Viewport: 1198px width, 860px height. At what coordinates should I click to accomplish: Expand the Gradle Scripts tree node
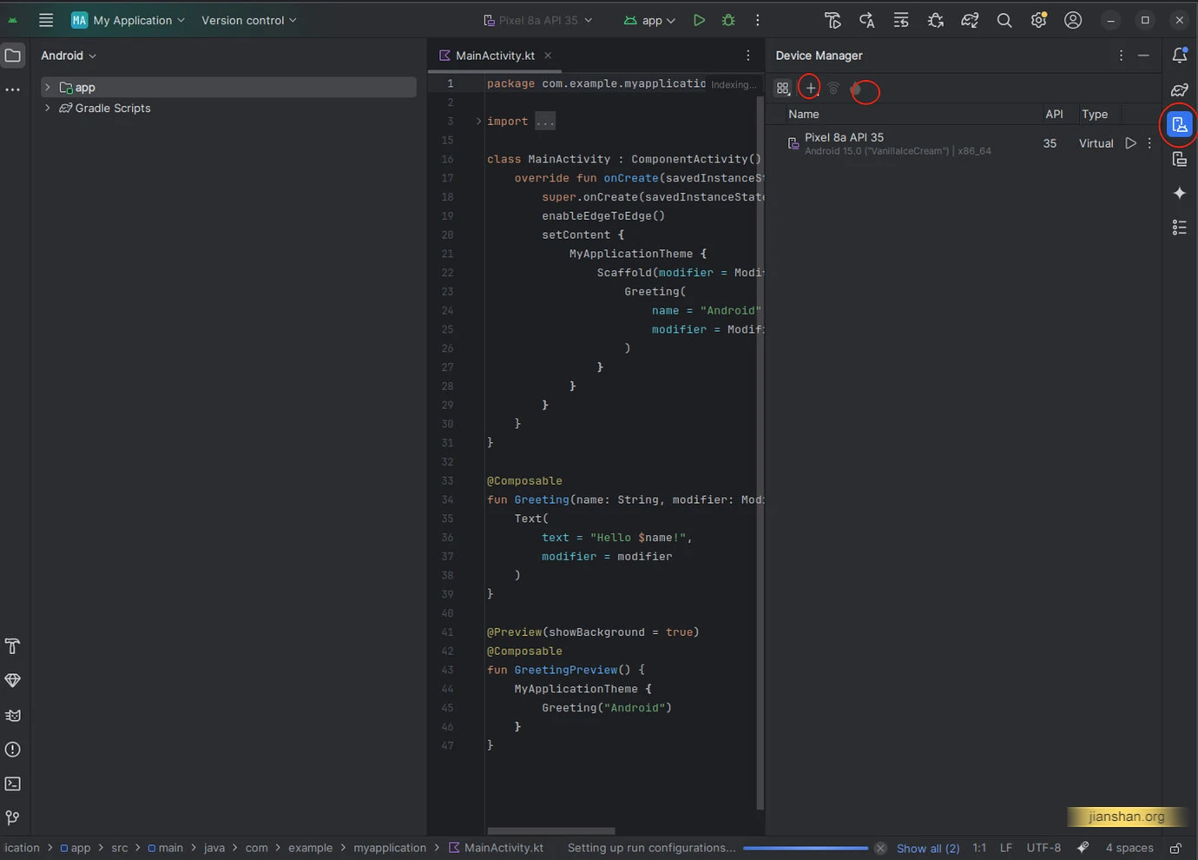coord(48,109)
